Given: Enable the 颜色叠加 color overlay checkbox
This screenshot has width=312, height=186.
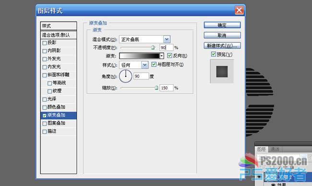Looking at the screenshot, I should (x=45, y=107).
